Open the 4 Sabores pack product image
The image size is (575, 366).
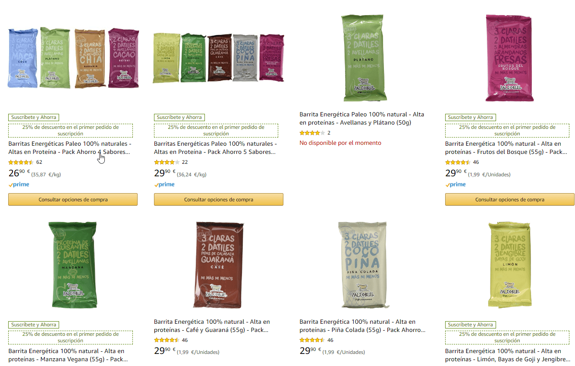[73, 58]
